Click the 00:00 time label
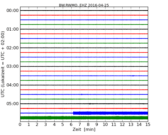The image size is (168, 135). click(13, 11)
